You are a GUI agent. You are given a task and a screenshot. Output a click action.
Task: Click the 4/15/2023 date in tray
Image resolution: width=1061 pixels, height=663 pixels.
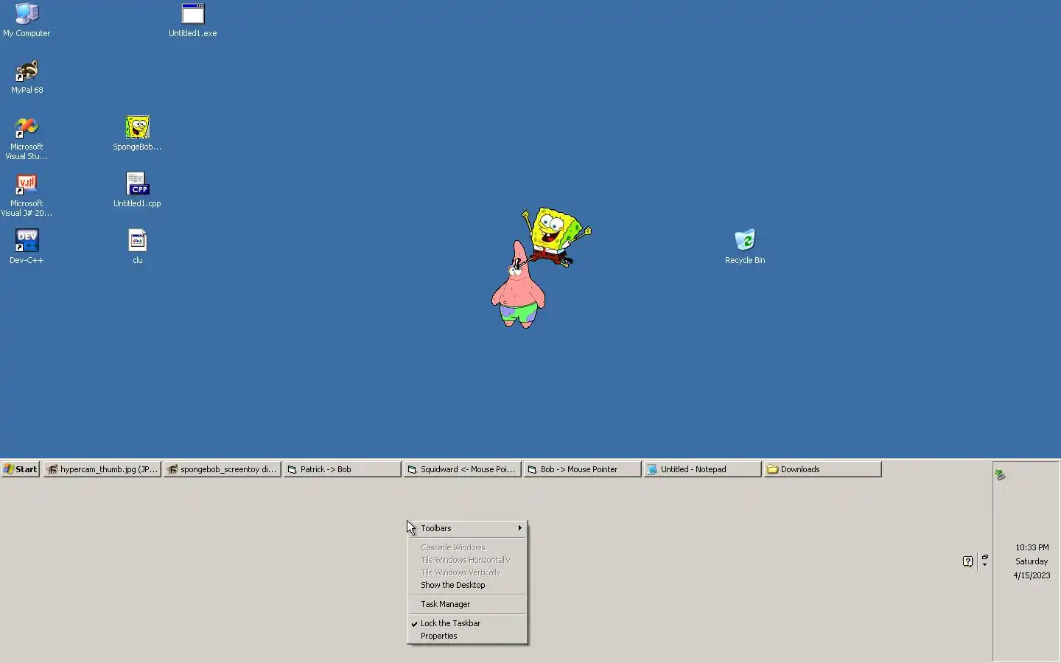1032,575
